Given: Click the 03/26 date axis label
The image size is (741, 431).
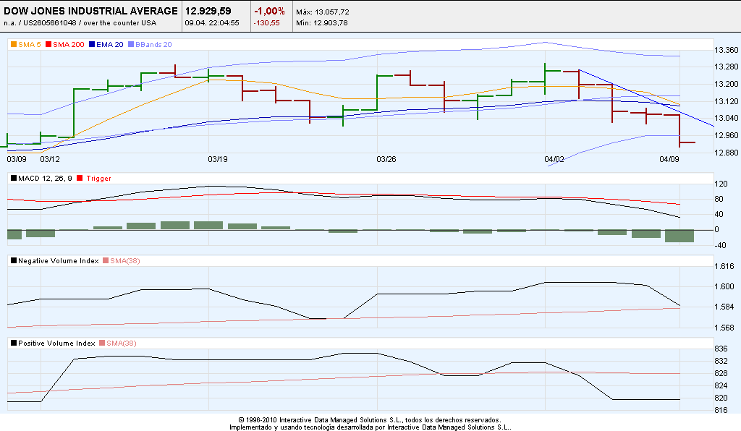Looking at the screenshot, I should click(386, 159).
